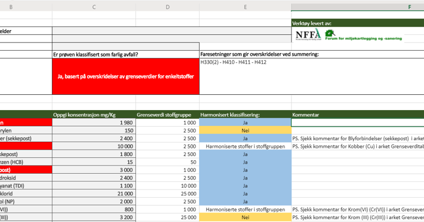The image size is (424, 222).
Task: Select column E header
Action: (245, 7)
